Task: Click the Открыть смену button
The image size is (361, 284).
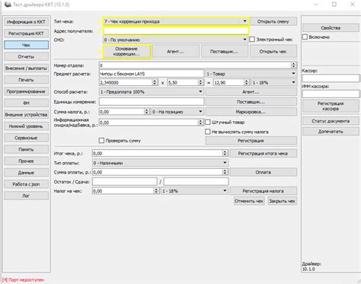Action: [x=273, y=21]
